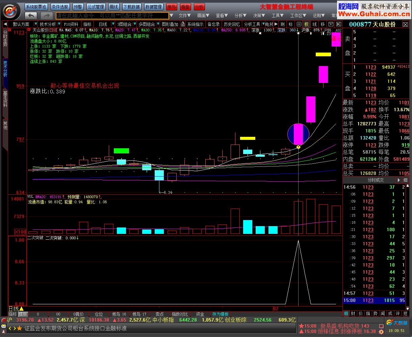Toggle the 线 button in chart toolbar
Screen dimensions: 412x337
point(314,24)
